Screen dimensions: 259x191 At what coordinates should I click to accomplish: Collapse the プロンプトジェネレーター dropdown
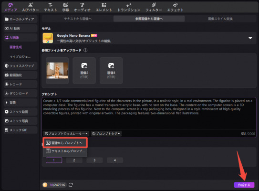pyautogui.click(x=66, y=134)
